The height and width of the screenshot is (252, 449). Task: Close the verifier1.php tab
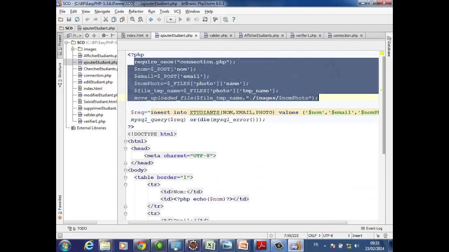point(320,35)
